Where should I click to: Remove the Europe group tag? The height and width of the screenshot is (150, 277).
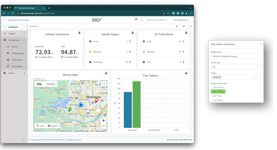click(220, 77)
